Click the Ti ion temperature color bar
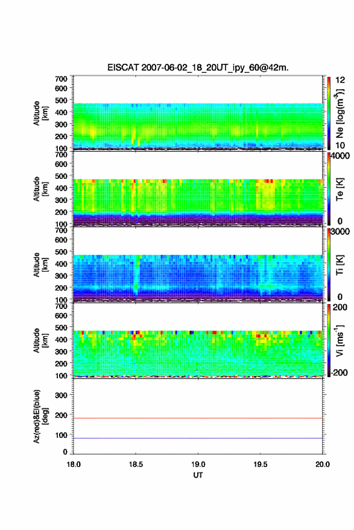Viewport: 354px width, 530px height. (329, 264)
